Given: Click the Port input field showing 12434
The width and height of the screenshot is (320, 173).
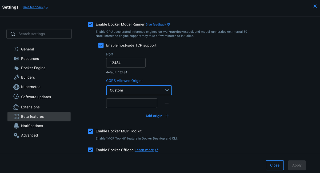Looking at the screenshot, I should [x=126, y=63].
